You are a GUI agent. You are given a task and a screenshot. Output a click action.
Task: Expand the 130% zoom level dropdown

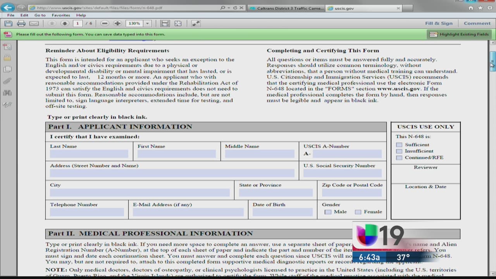(x=147, y=24)
